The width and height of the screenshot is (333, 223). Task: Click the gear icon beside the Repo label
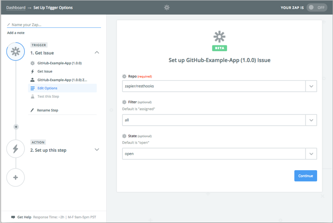coord(124,76)
